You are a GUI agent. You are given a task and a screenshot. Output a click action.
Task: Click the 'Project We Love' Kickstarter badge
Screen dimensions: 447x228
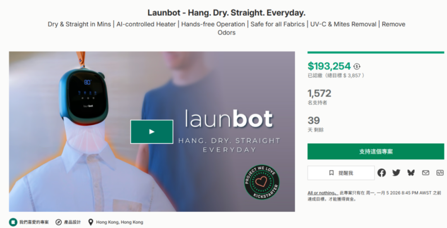(x=262, y=182)
